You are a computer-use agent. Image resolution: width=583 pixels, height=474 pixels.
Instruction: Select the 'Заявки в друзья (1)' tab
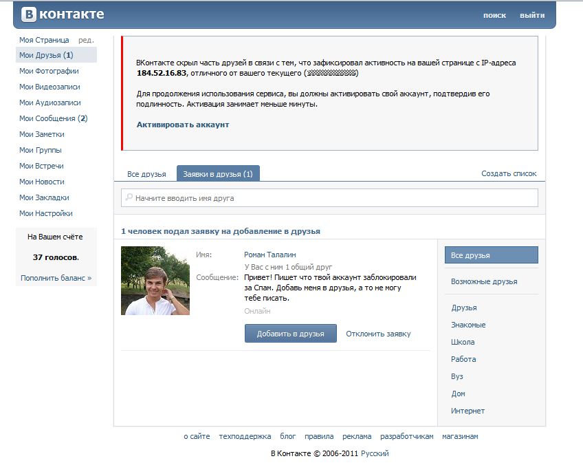tap(218, 174)
